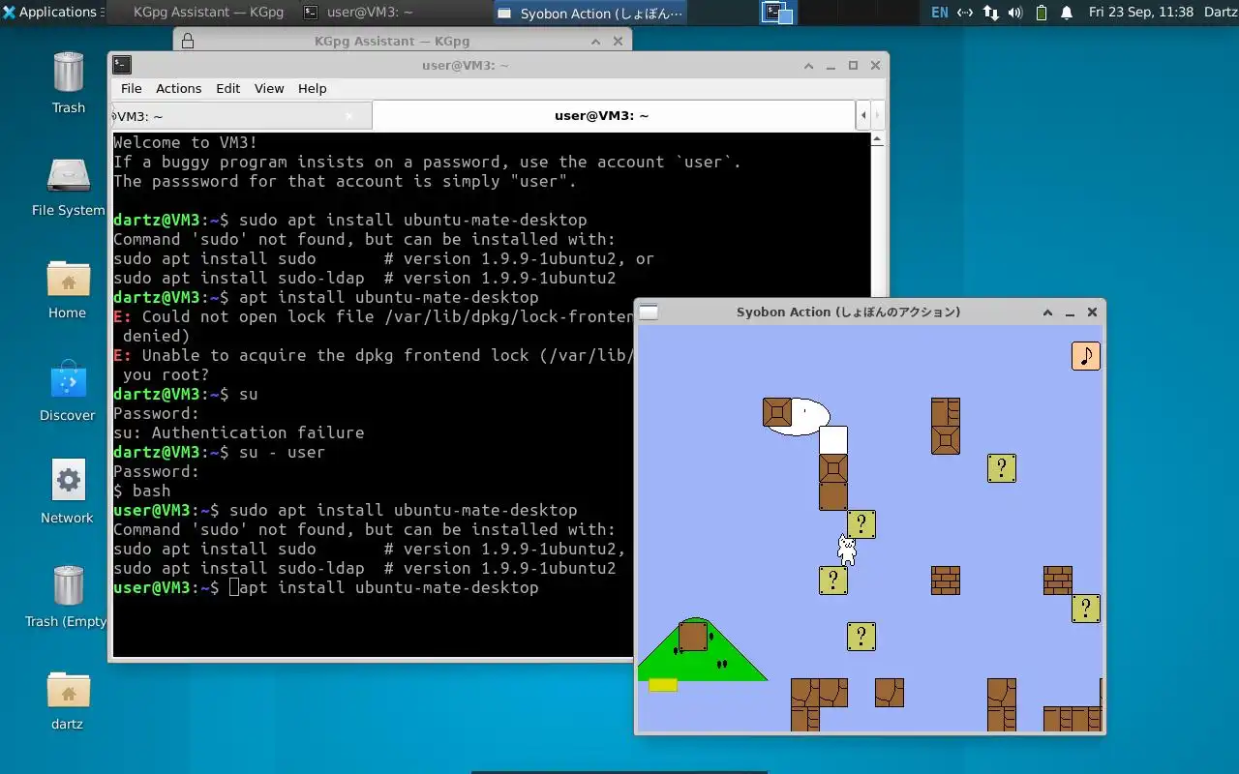The width and height of the screenshot is (1239, 774).
Task: Click the question block touching the cat
Action: [861, 524]
